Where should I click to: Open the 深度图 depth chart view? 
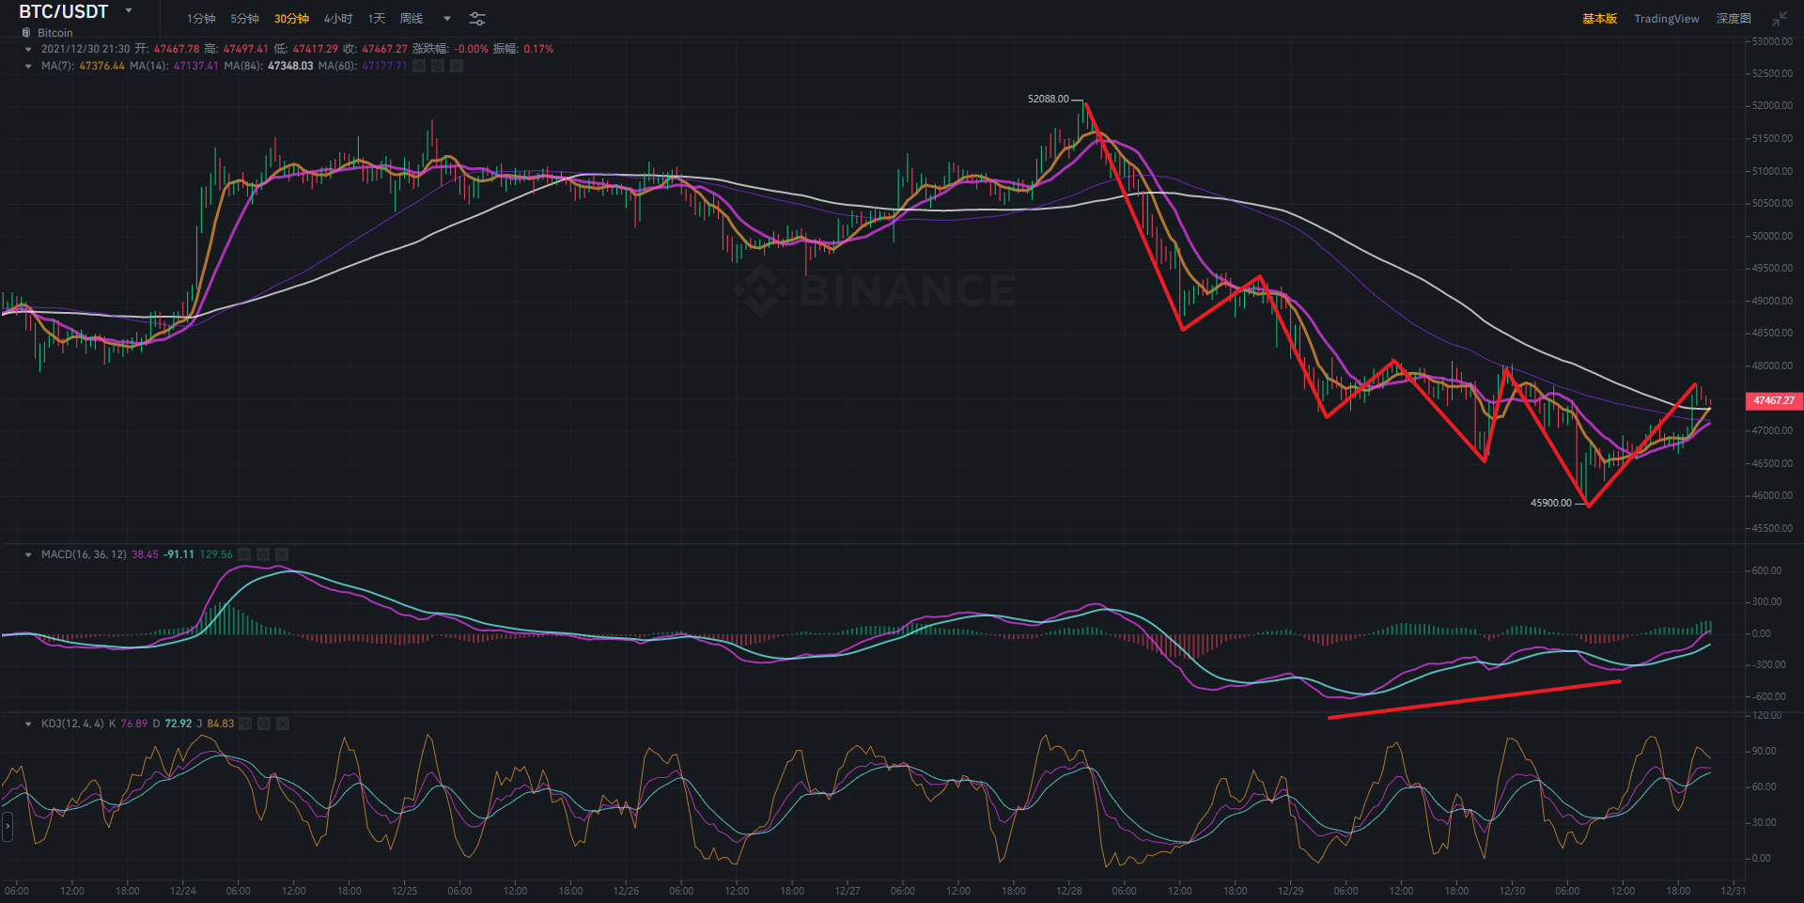pyautogui.click(x=1734, y=19)
